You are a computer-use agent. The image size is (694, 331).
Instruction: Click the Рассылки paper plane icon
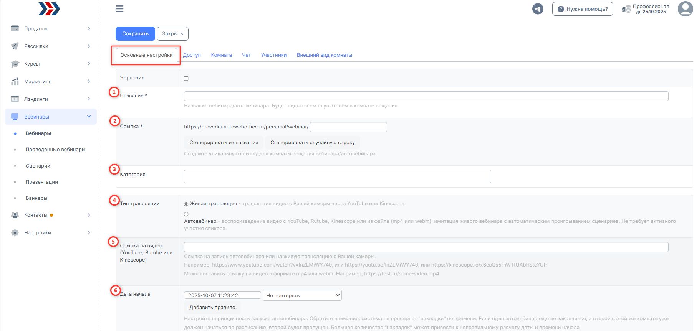click(x=15, y=46)
